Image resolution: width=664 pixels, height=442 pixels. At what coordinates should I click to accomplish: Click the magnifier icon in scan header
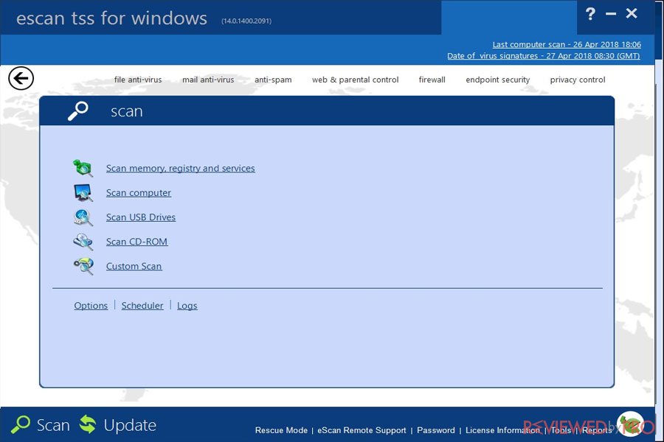click(78, 110)
